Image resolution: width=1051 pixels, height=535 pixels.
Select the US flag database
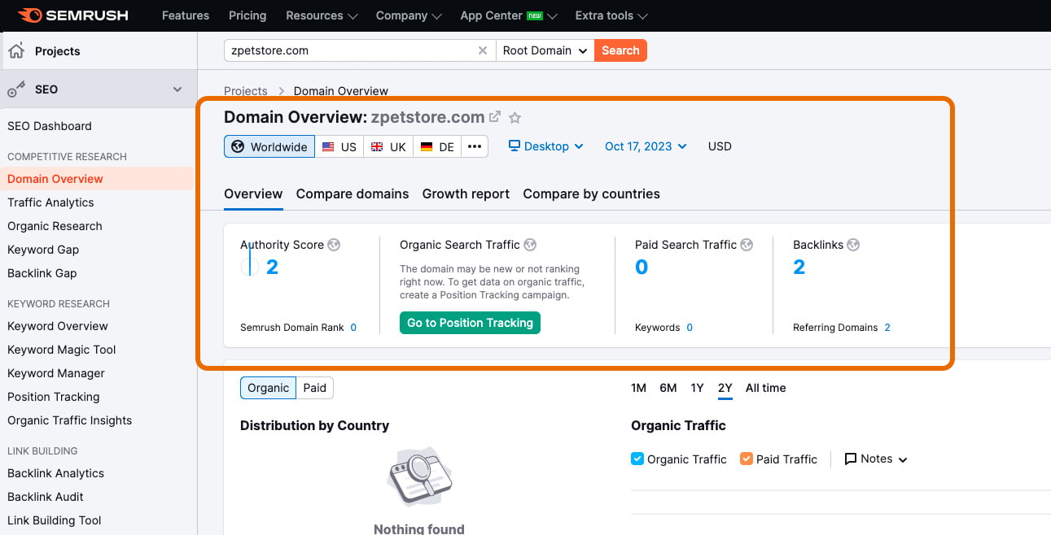pos(339,146)
